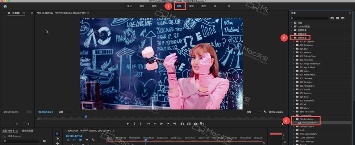This screenshot has height=145, width=355.
Task: Go to Out point button
Action: 174,124
